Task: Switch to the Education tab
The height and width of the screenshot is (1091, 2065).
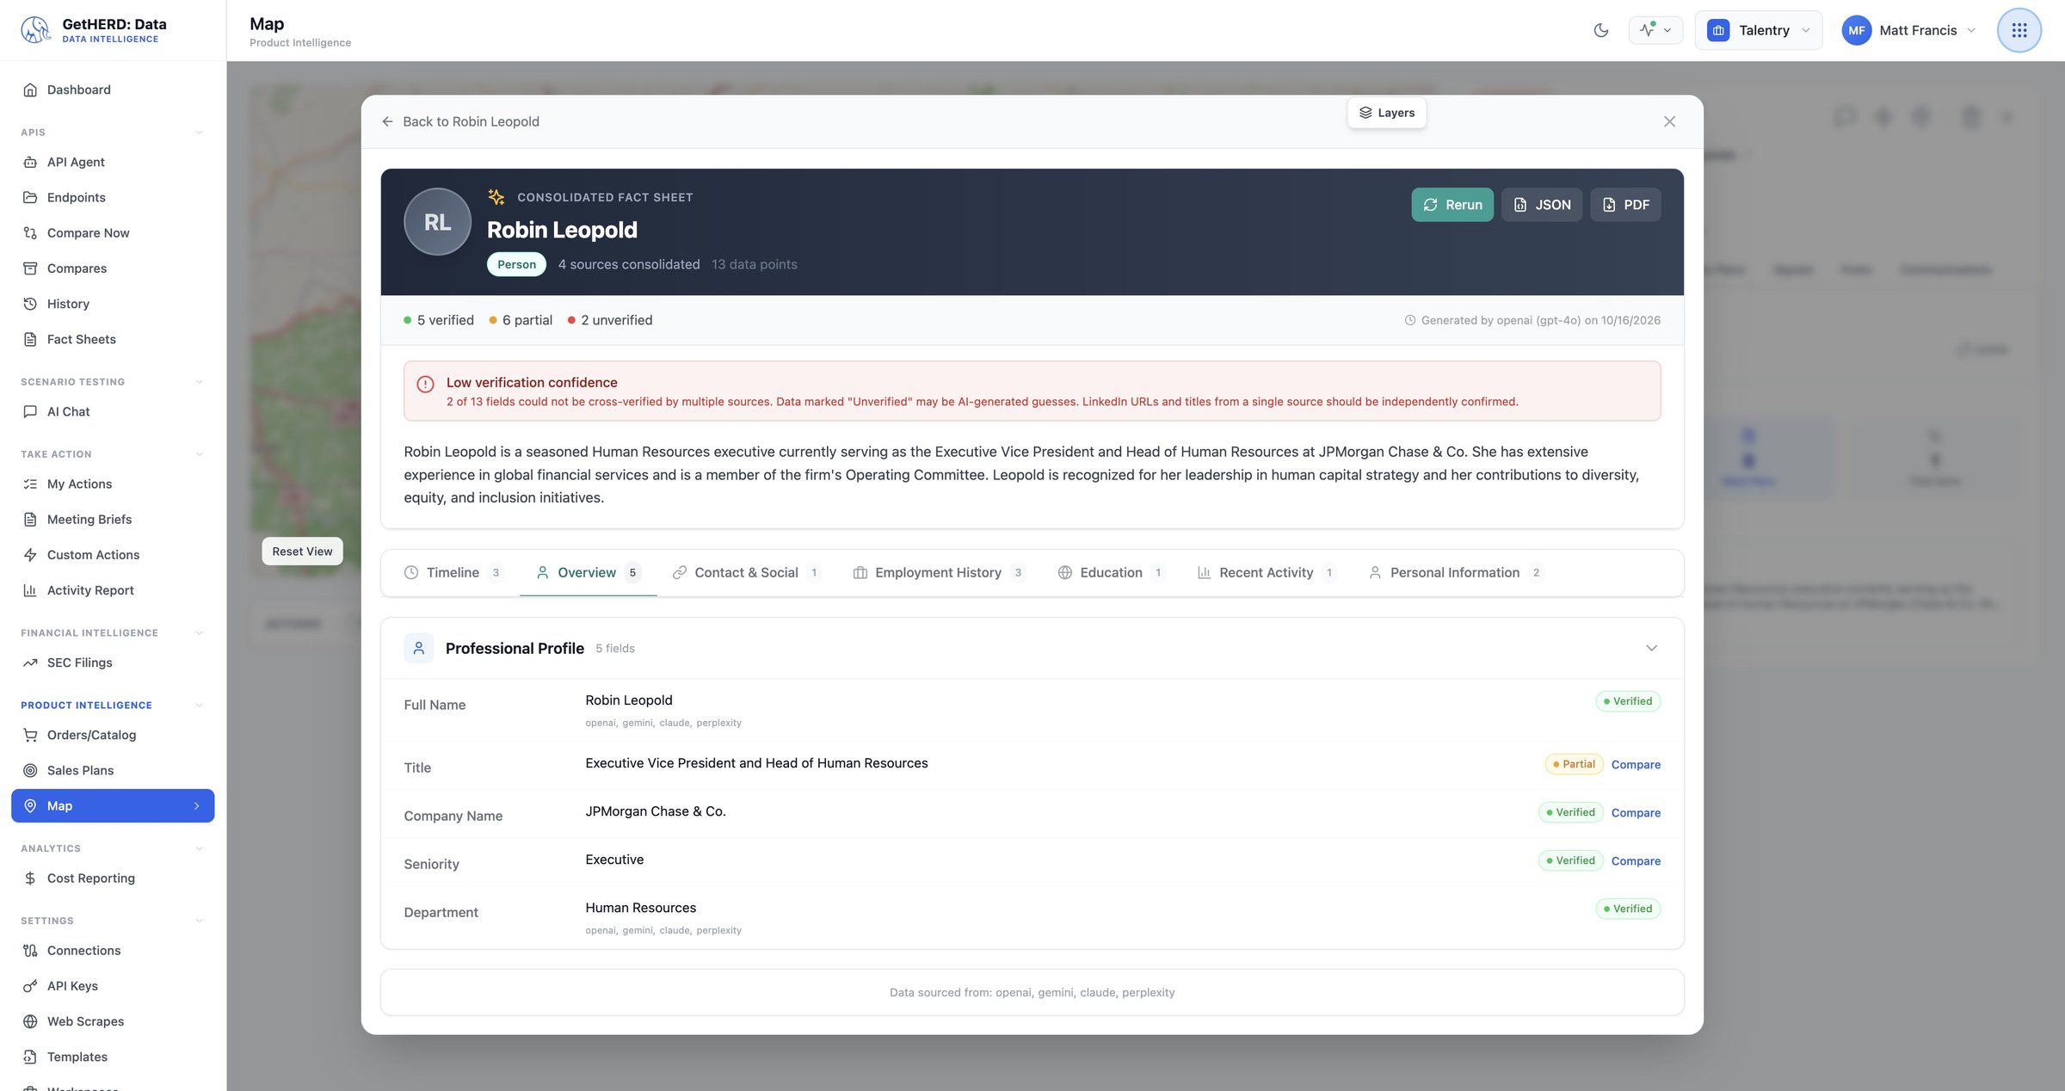Action: [x=1111, y=572]
